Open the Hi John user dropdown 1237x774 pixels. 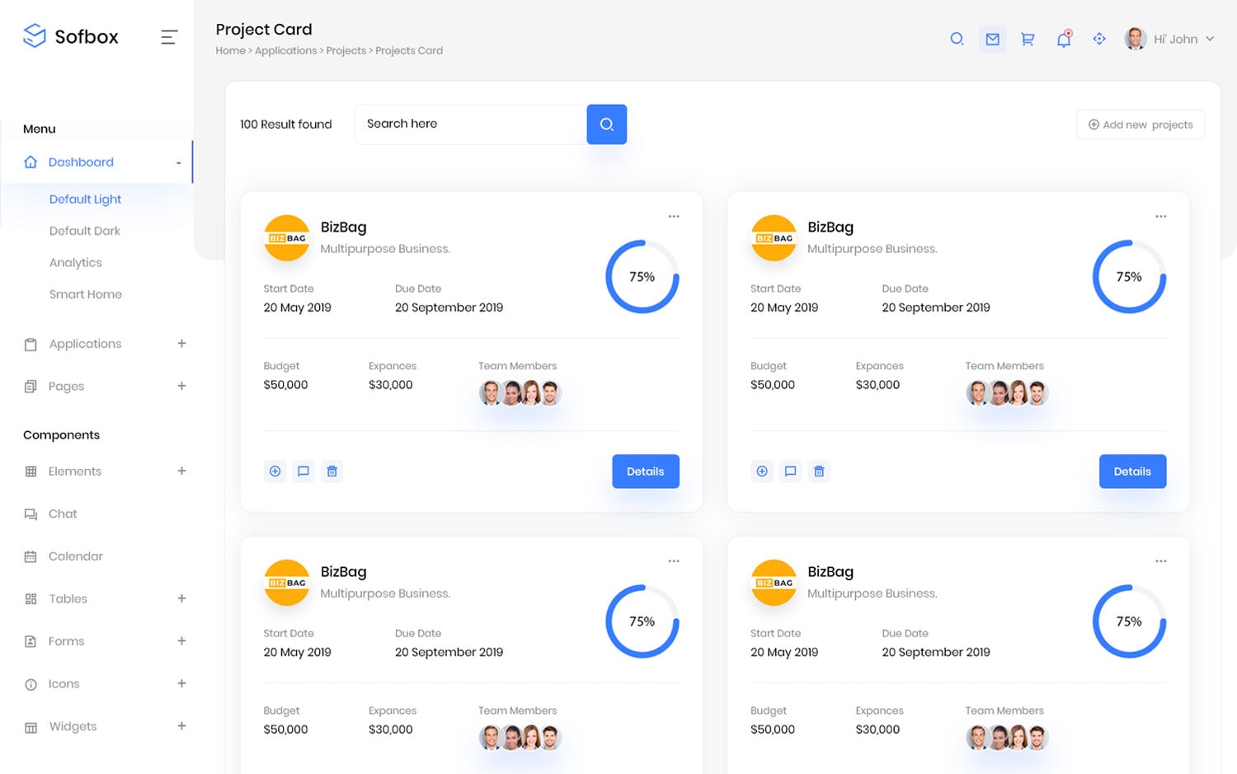pyautogui.click(x=1171, y=39)
